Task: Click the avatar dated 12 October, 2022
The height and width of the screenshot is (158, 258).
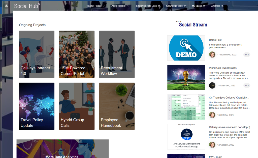Action: (x=212, y=145)
